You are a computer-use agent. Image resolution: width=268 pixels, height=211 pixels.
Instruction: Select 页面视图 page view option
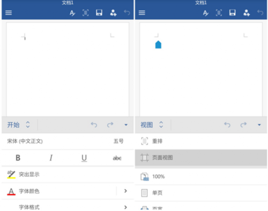[201, 158]
